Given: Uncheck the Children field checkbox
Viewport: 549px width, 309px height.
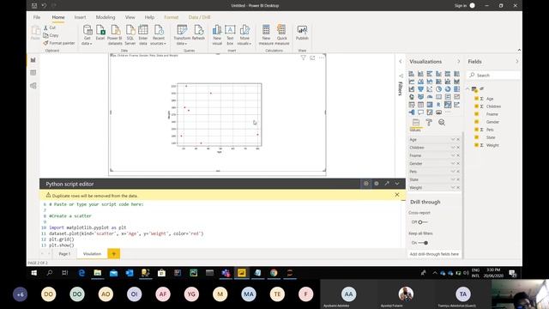Looking at the screenshot, I should [476, 106].
